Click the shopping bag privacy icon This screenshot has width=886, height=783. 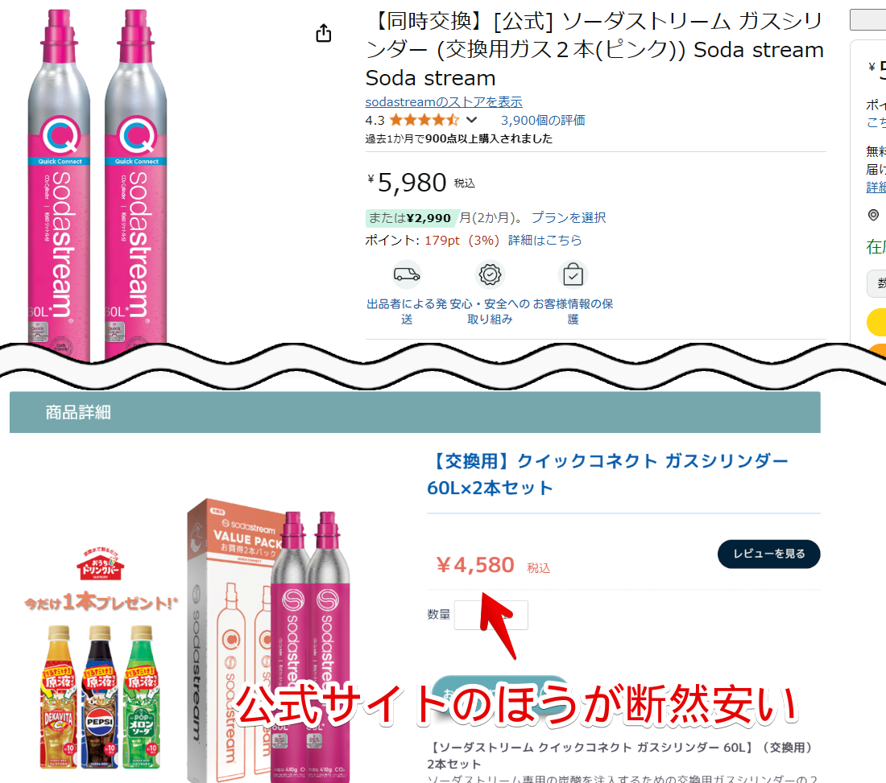pos(573,274)
